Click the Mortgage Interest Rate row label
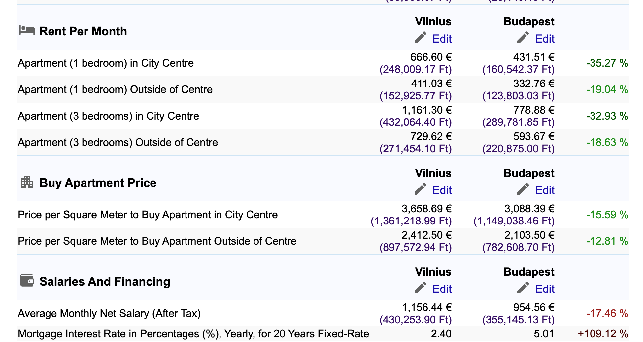 193,334
